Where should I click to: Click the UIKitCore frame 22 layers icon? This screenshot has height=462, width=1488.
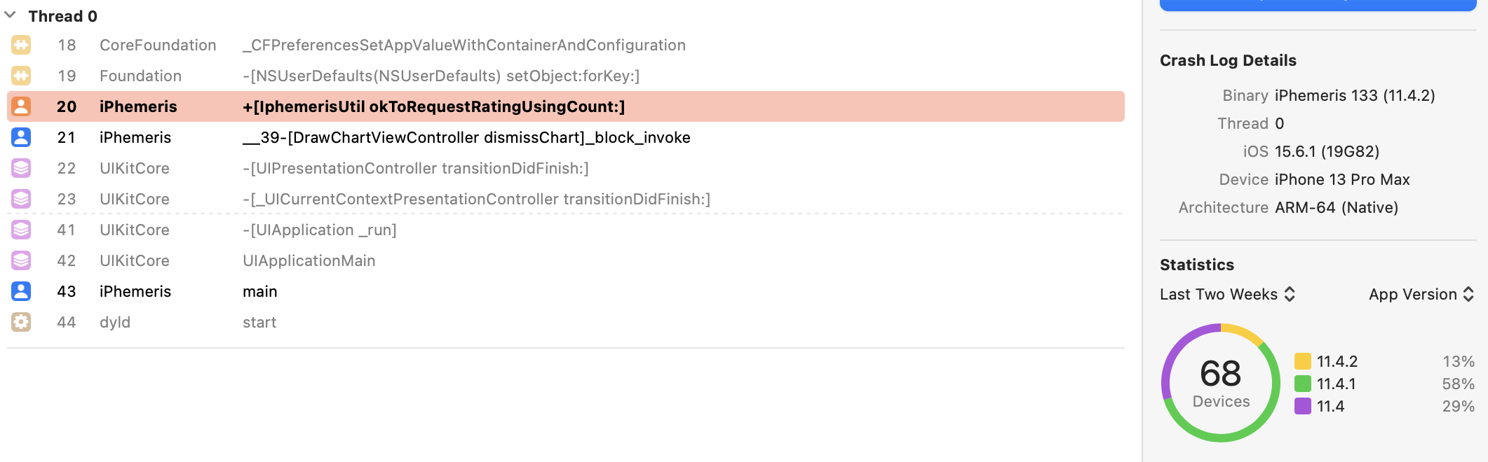pos(21,168)
